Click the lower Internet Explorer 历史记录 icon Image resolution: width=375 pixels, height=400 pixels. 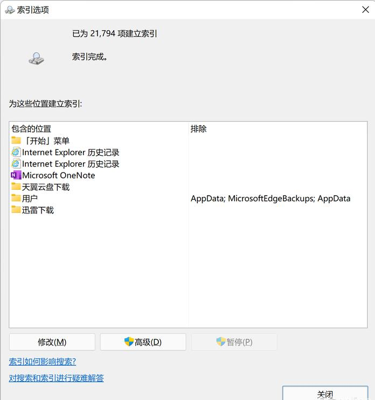(x=16, y=164)
